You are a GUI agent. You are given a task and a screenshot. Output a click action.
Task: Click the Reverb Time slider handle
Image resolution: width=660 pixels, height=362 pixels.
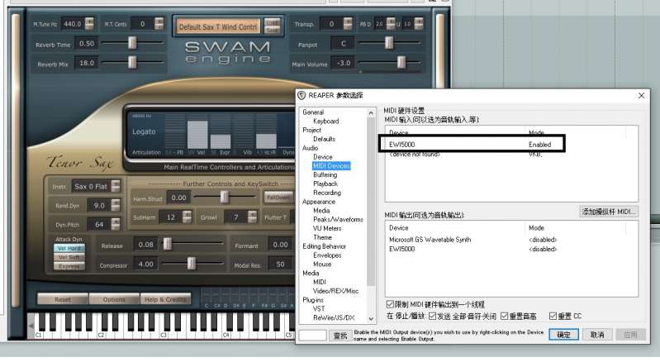[x=133, y=44]
